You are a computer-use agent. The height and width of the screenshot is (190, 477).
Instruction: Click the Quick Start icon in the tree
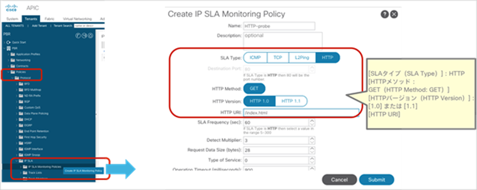tap(8, 42)
